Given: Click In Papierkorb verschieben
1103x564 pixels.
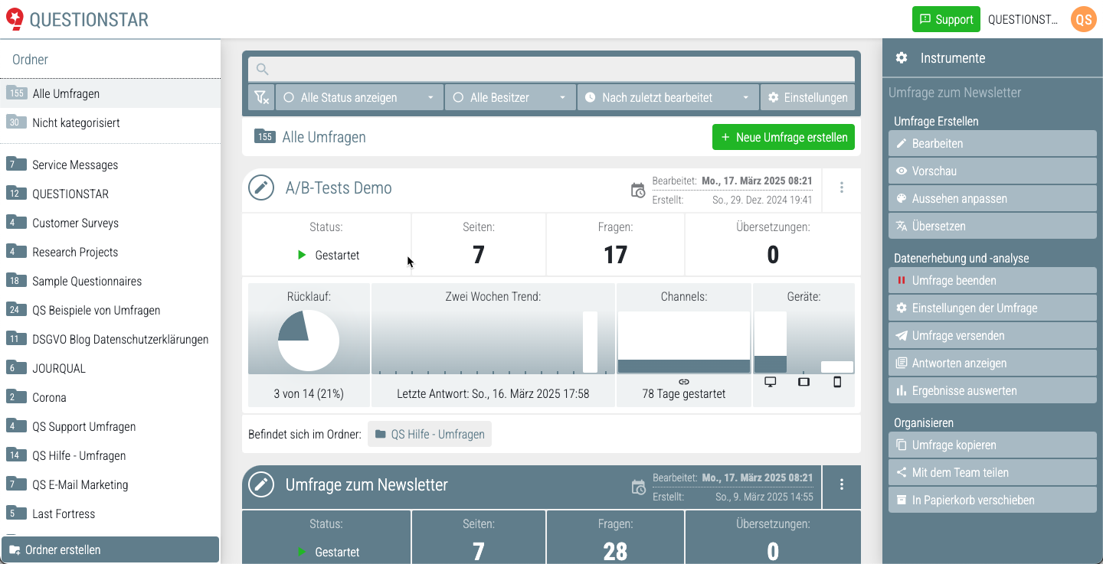Looking at the screenshot, I should pyautogui.click(x=993, y=500).
